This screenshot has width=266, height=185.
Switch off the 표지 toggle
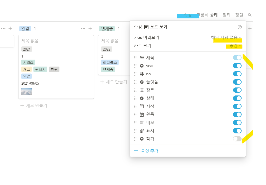(237, 131)
